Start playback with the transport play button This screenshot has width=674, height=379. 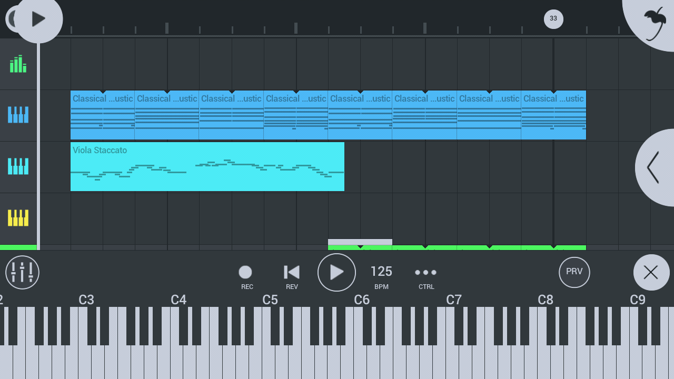click(x=336, y=272)
